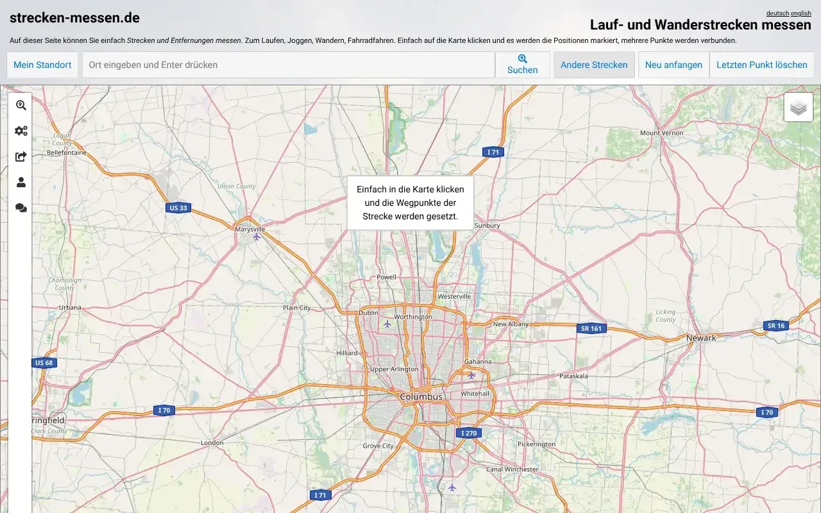Image resolution: width=821 pixels, height=513 pixels.
Task: Click Letzten Punkt löschen button
Action: (x=761, y=65)
